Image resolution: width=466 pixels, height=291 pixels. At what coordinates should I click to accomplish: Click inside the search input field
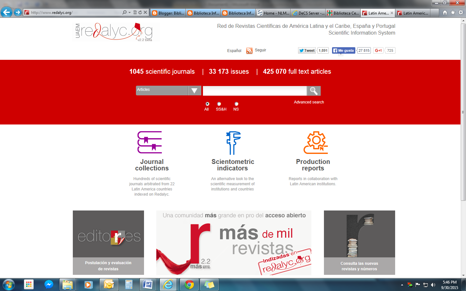254,91
